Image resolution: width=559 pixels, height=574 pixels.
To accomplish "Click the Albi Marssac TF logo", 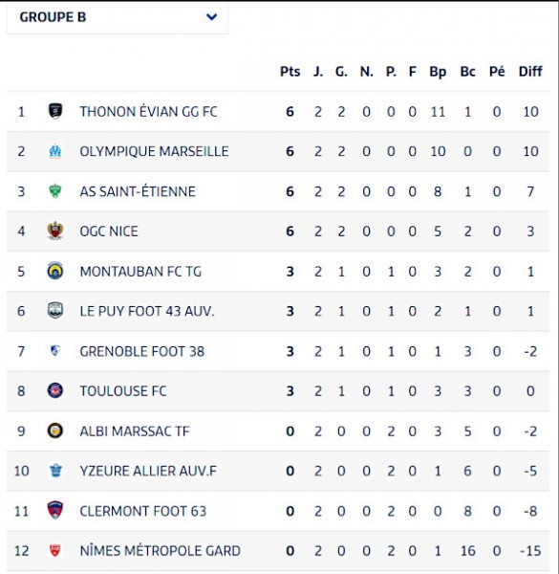I will [x=55, y=430].
